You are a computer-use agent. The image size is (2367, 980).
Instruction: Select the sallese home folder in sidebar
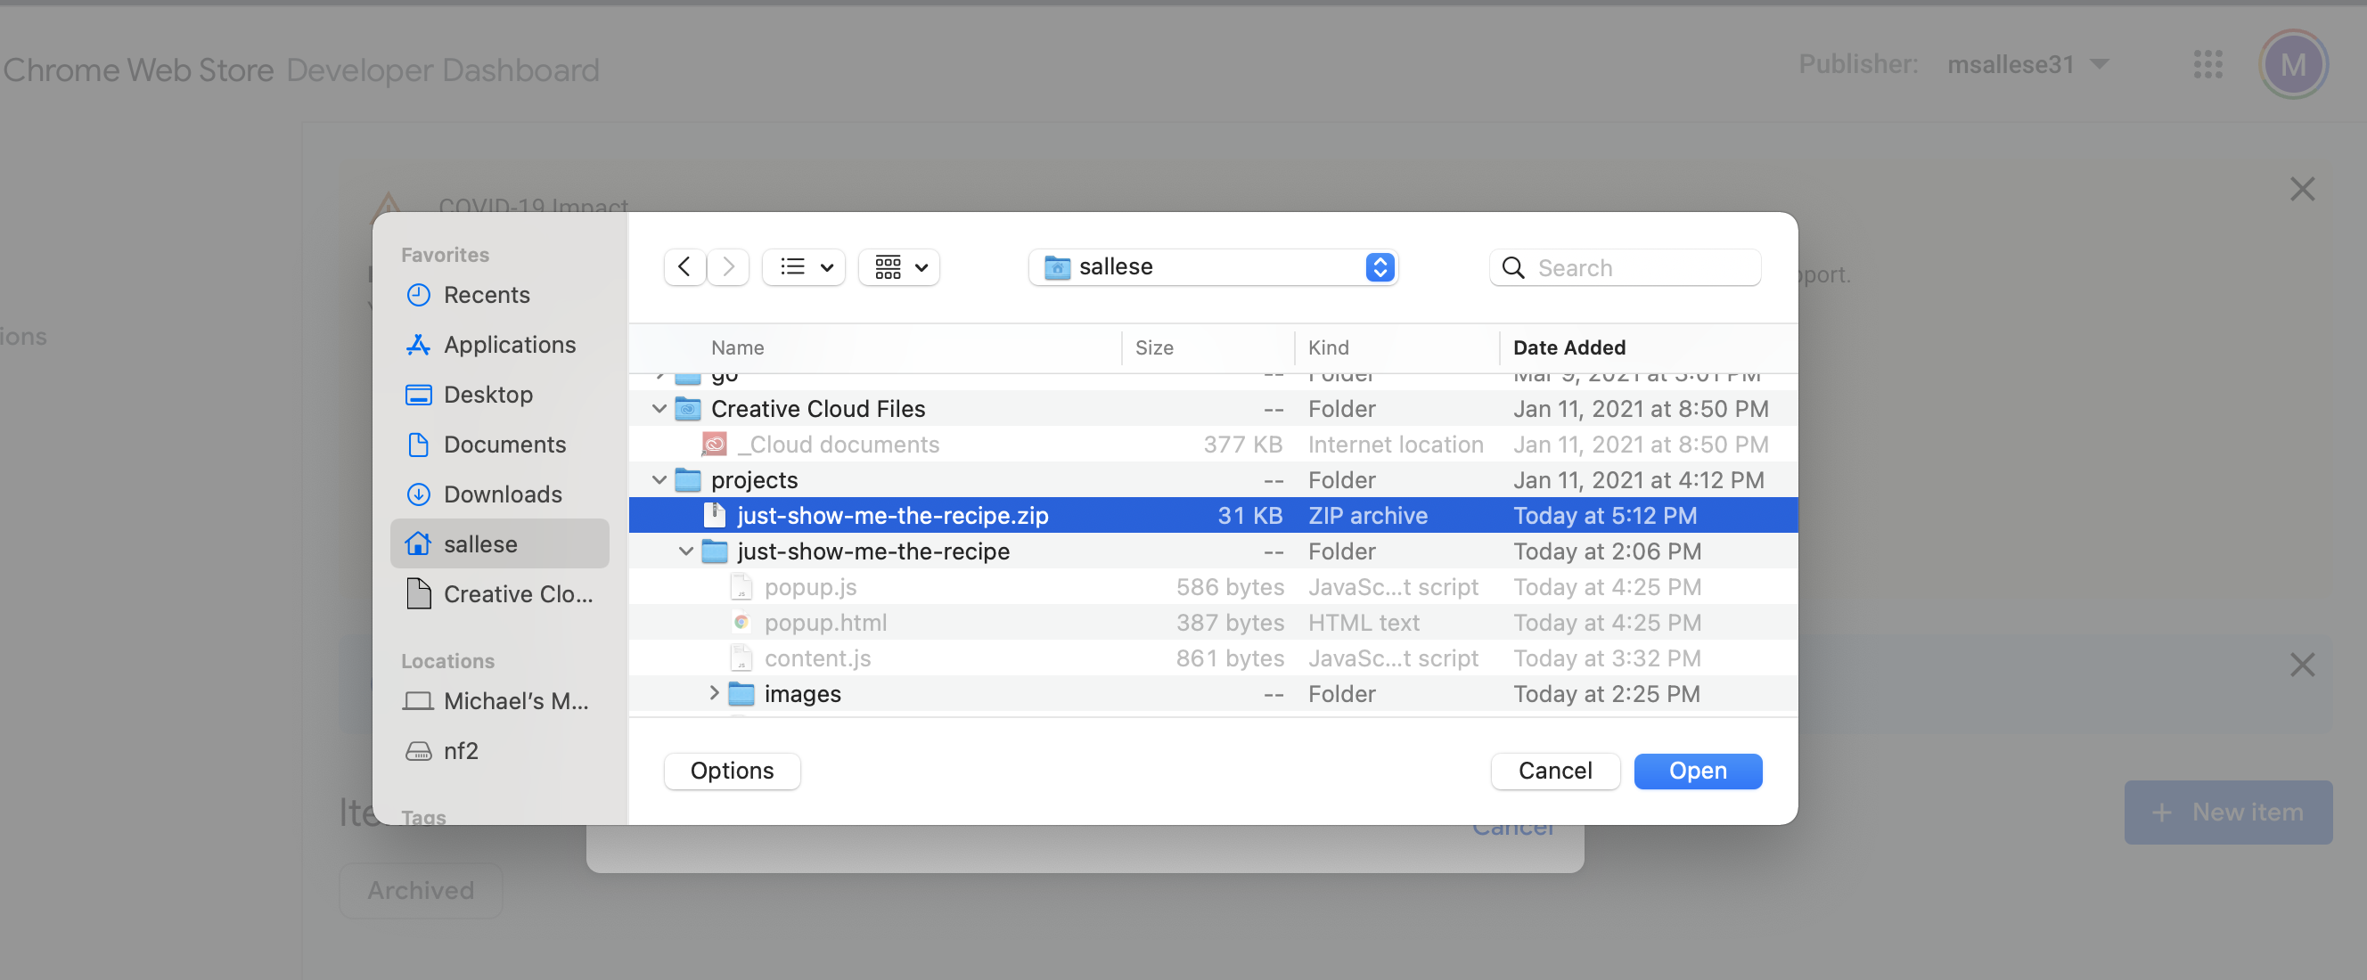(x=500, y=543)
